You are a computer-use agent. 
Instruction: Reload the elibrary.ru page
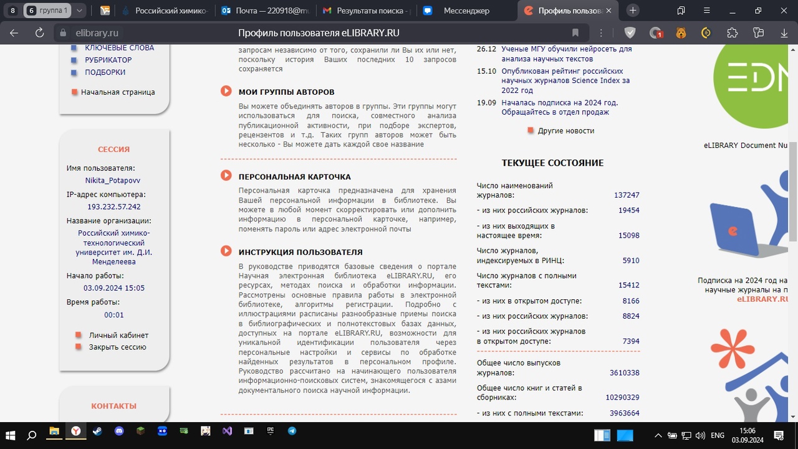(x=40, y=33)
